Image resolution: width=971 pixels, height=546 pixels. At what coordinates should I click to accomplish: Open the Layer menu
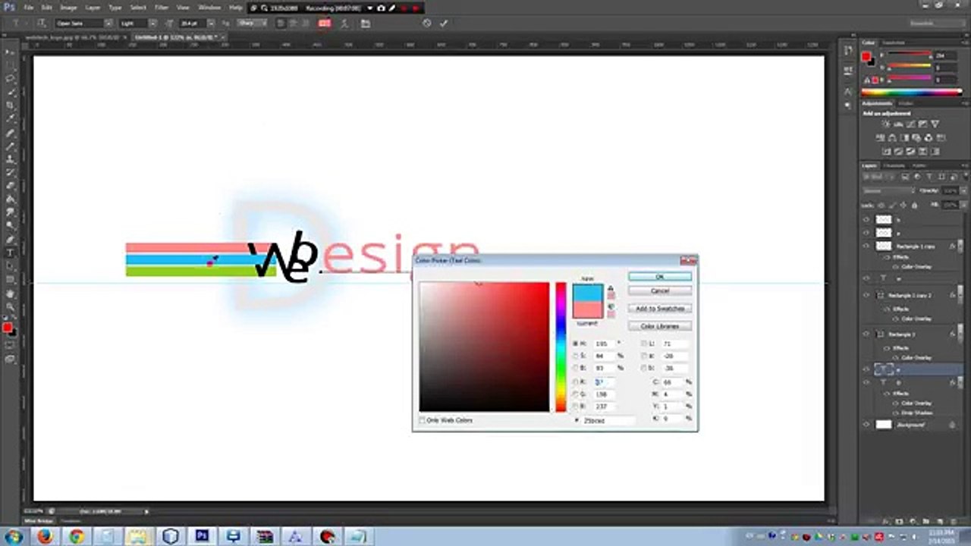pos(93,7)
